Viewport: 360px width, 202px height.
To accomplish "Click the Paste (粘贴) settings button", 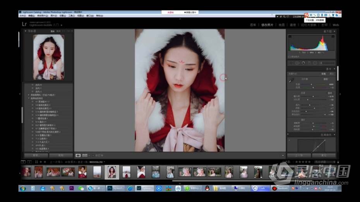I will point(61,156).
